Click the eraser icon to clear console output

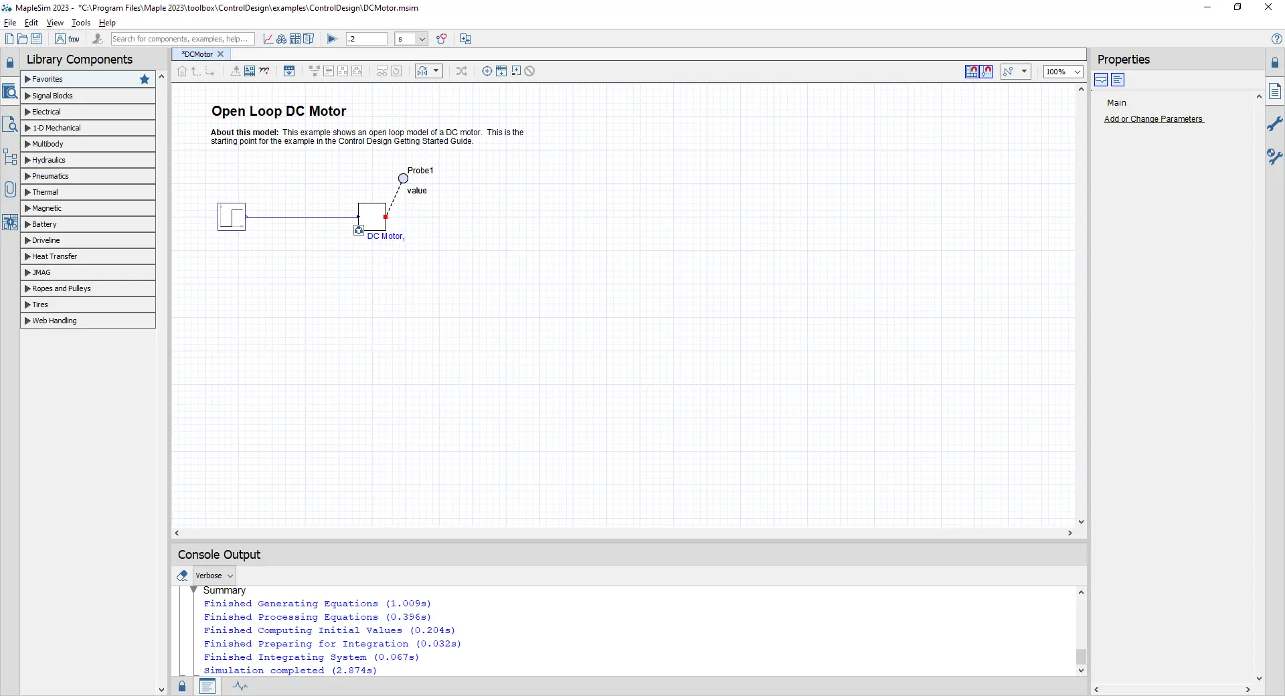point(182,576)
